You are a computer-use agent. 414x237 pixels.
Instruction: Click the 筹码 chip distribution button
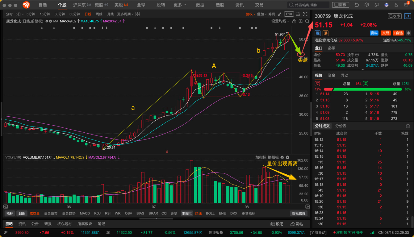(272, 14)
